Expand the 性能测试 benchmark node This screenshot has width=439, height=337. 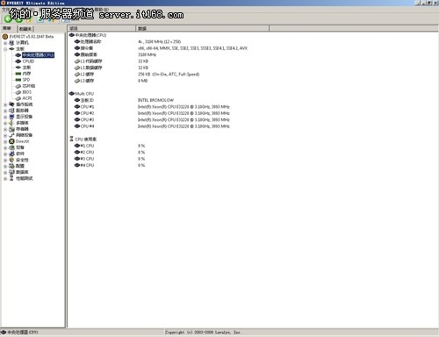point(5,178)
